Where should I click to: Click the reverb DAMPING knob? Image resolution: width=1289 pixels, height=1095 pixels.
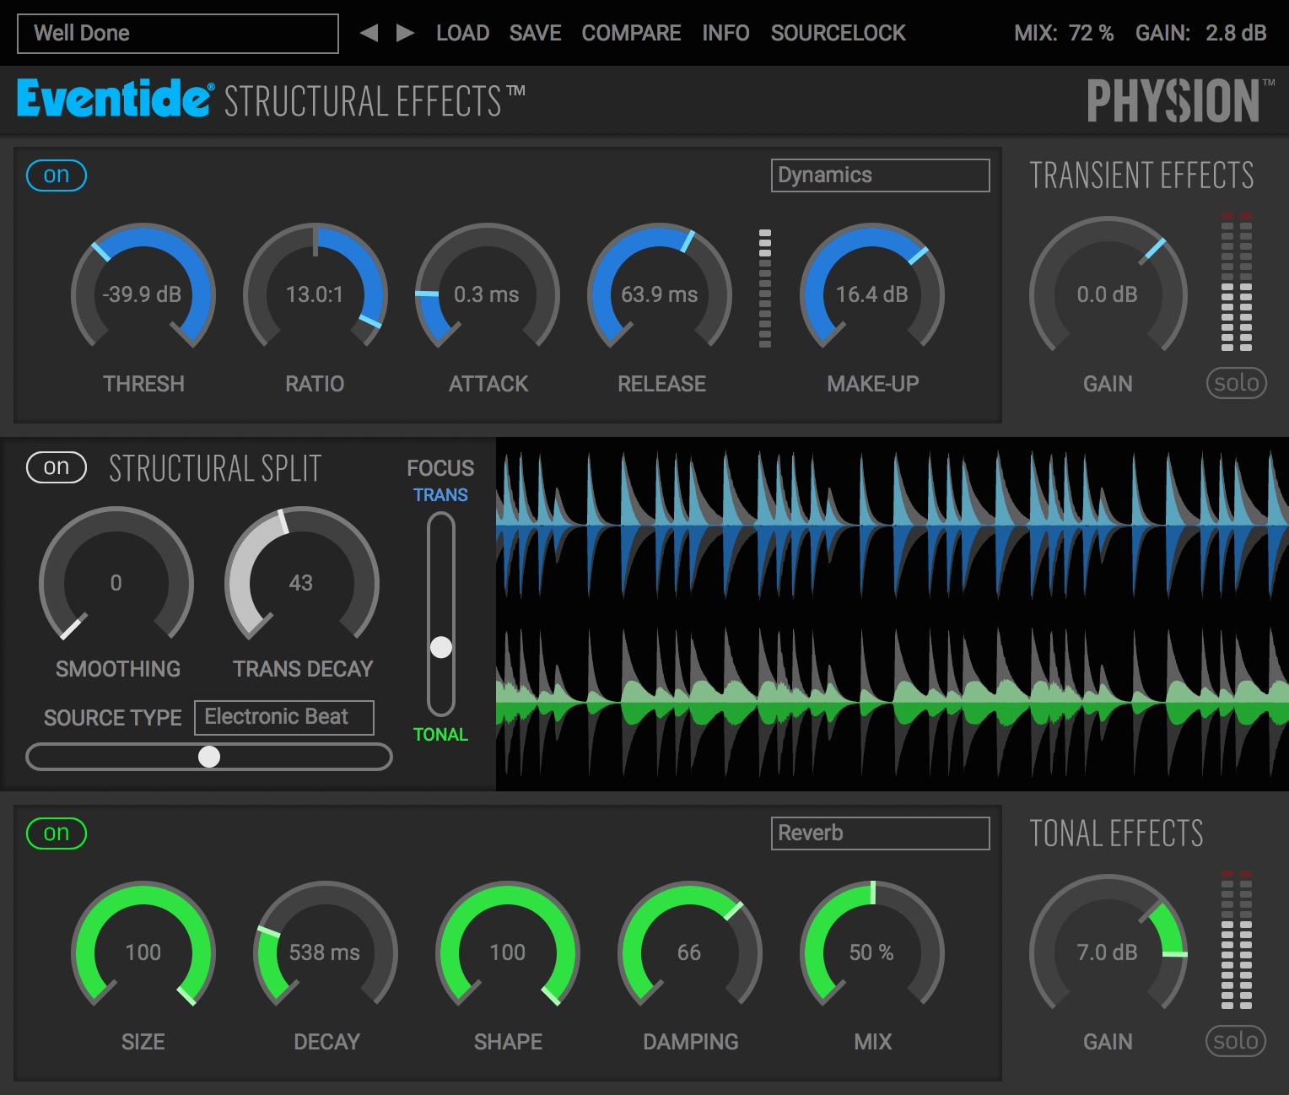[x=689, y=952]
